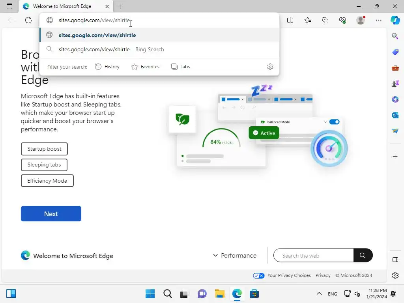
Task: Click the black search magnifier button
Action: coord(363,256)
